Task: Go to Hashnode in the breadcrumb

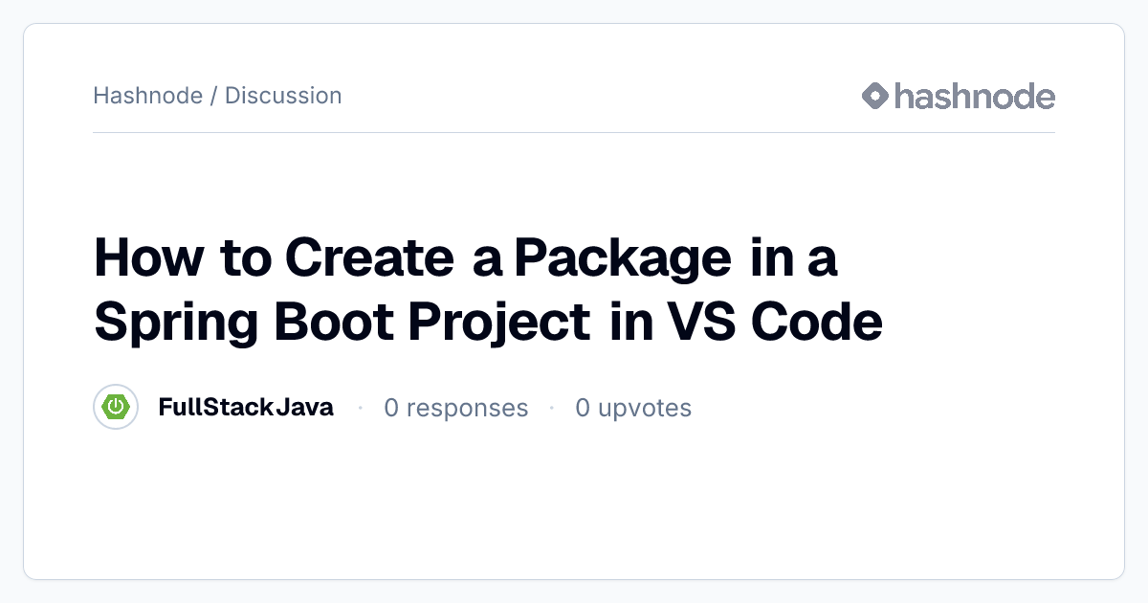Action: pyautogui.click(x=148, y=96)
